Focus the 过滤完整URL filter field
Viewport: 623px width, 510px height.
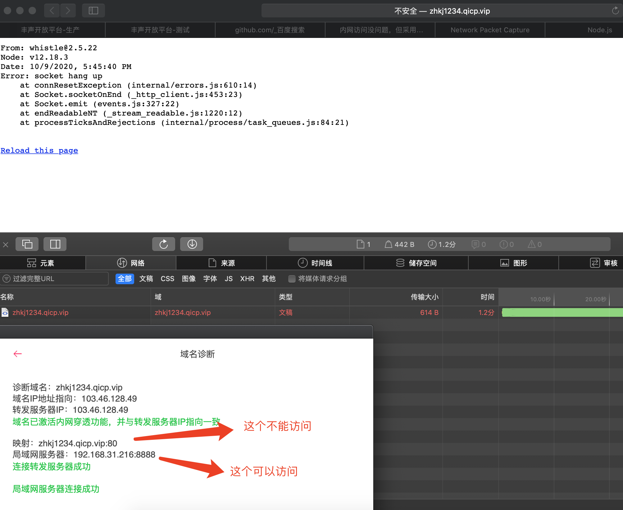(55, 279)
